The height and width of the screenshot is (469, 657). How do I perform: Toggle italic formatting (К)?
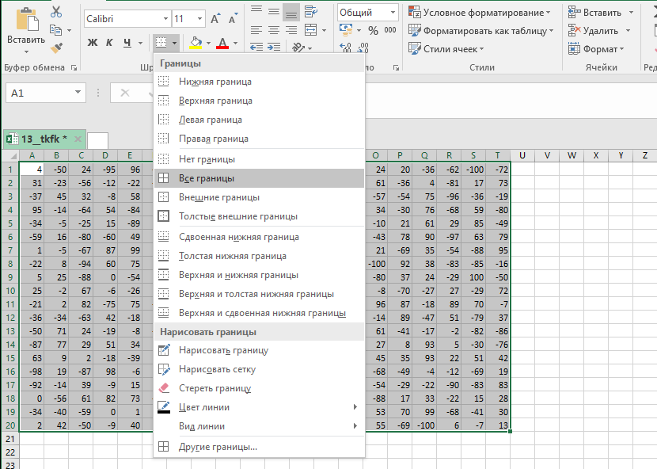point(110,43)
